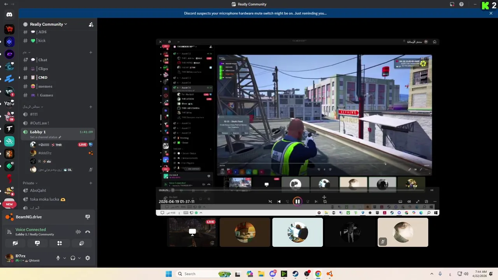The image size is (498, 280).
Task: Mute microphone in user panel
Action: coord(58,258)
